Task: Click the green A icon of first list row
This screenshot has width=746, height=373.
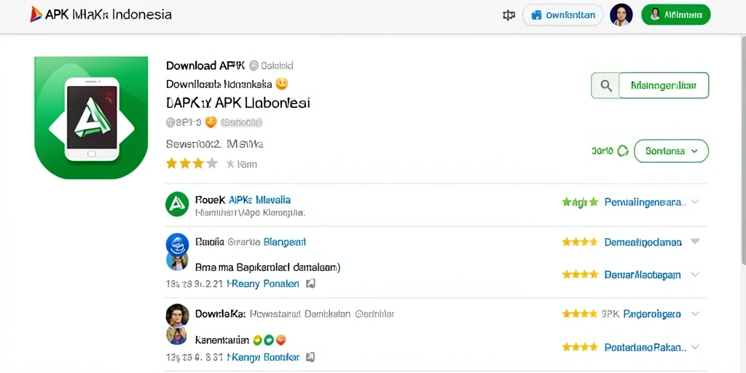Action: [x=177, y=204]
